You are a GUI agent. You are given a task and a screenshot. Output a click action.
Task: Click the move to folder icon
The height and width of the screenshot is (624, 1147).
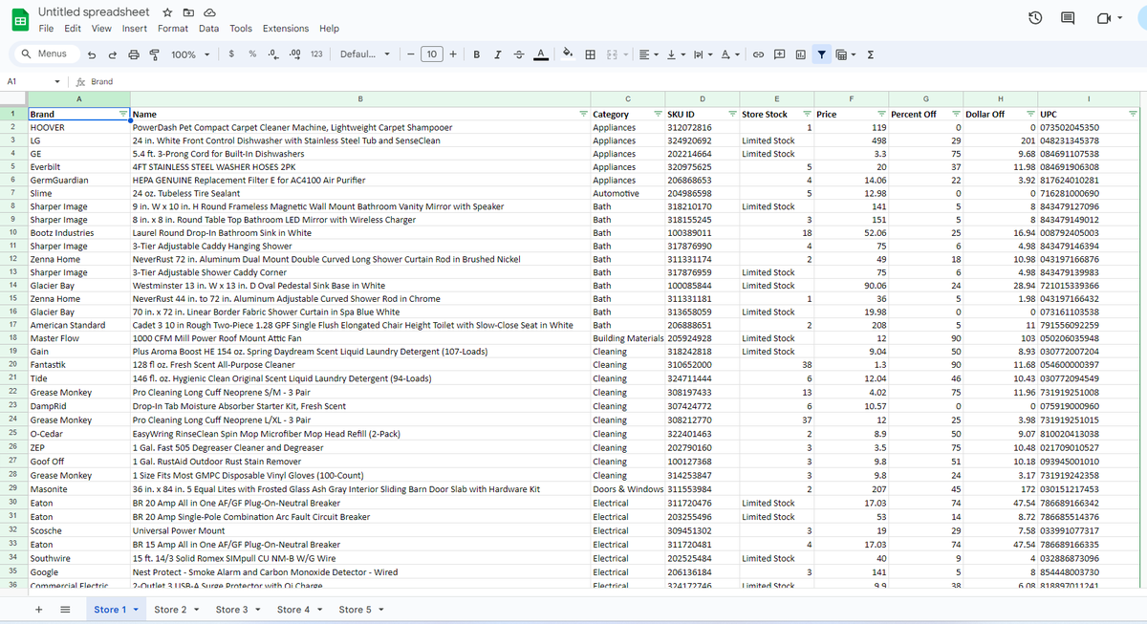coord(188,12)
